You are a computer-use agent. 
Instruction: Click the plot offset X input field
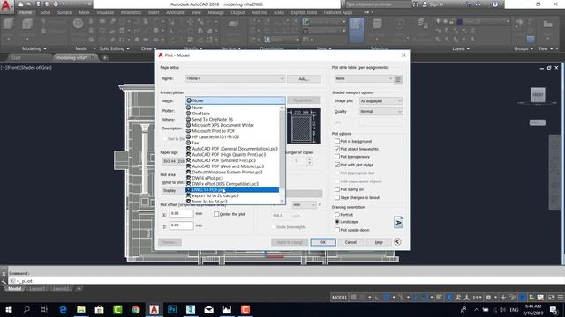point(181,214)
